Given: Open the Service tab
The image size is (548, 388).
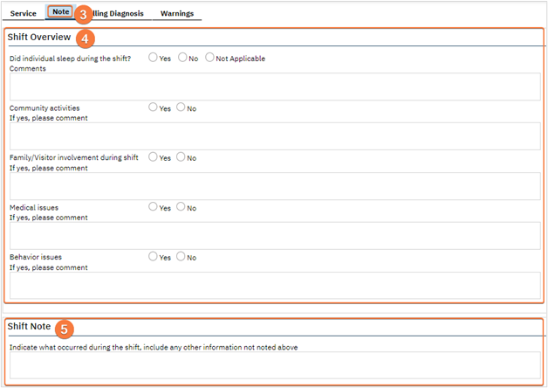Looking at the screenshot, I should coord(23,13).
